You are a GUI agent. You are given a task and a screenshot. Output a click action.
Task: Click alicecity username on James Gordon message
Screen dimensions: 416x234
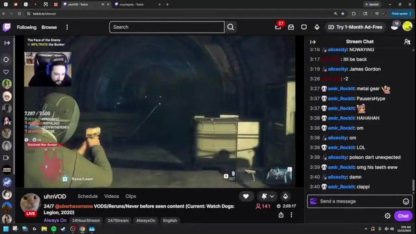[x=338, y=69]
